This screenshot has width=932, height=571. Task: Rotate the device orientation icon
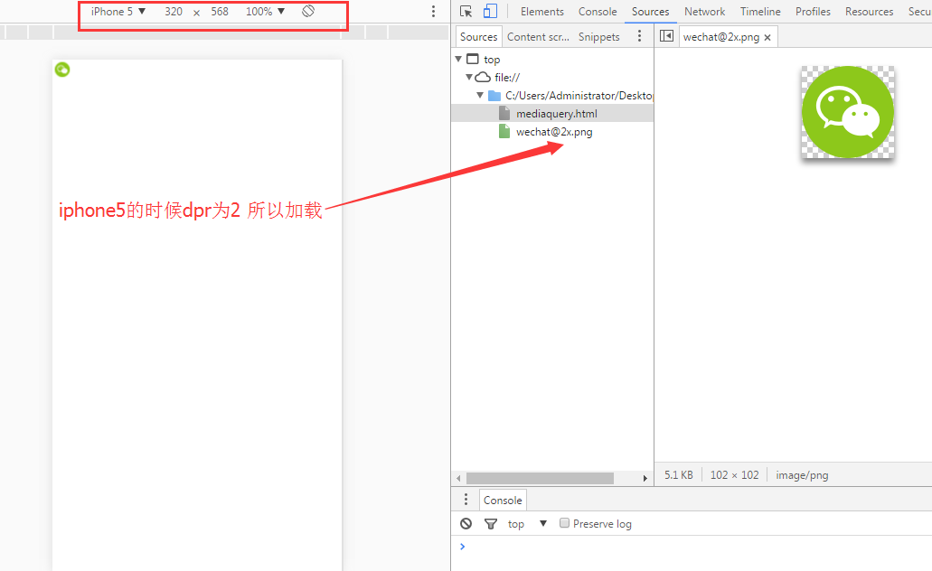[308, 11]
